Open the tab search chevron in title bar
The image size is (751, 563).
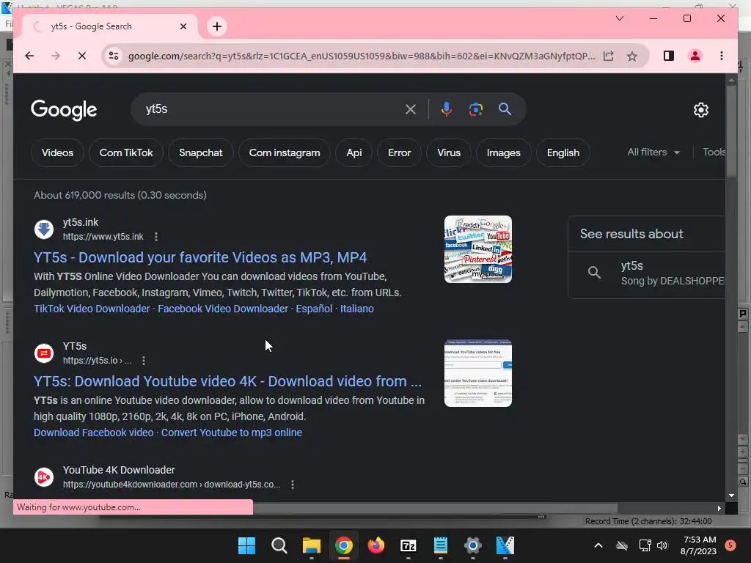(x=619, y=18)
